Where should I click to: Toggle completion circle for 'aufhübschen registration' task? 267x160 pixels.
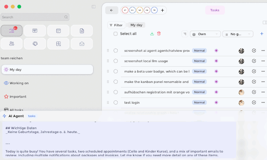click(x=116, y=92)
